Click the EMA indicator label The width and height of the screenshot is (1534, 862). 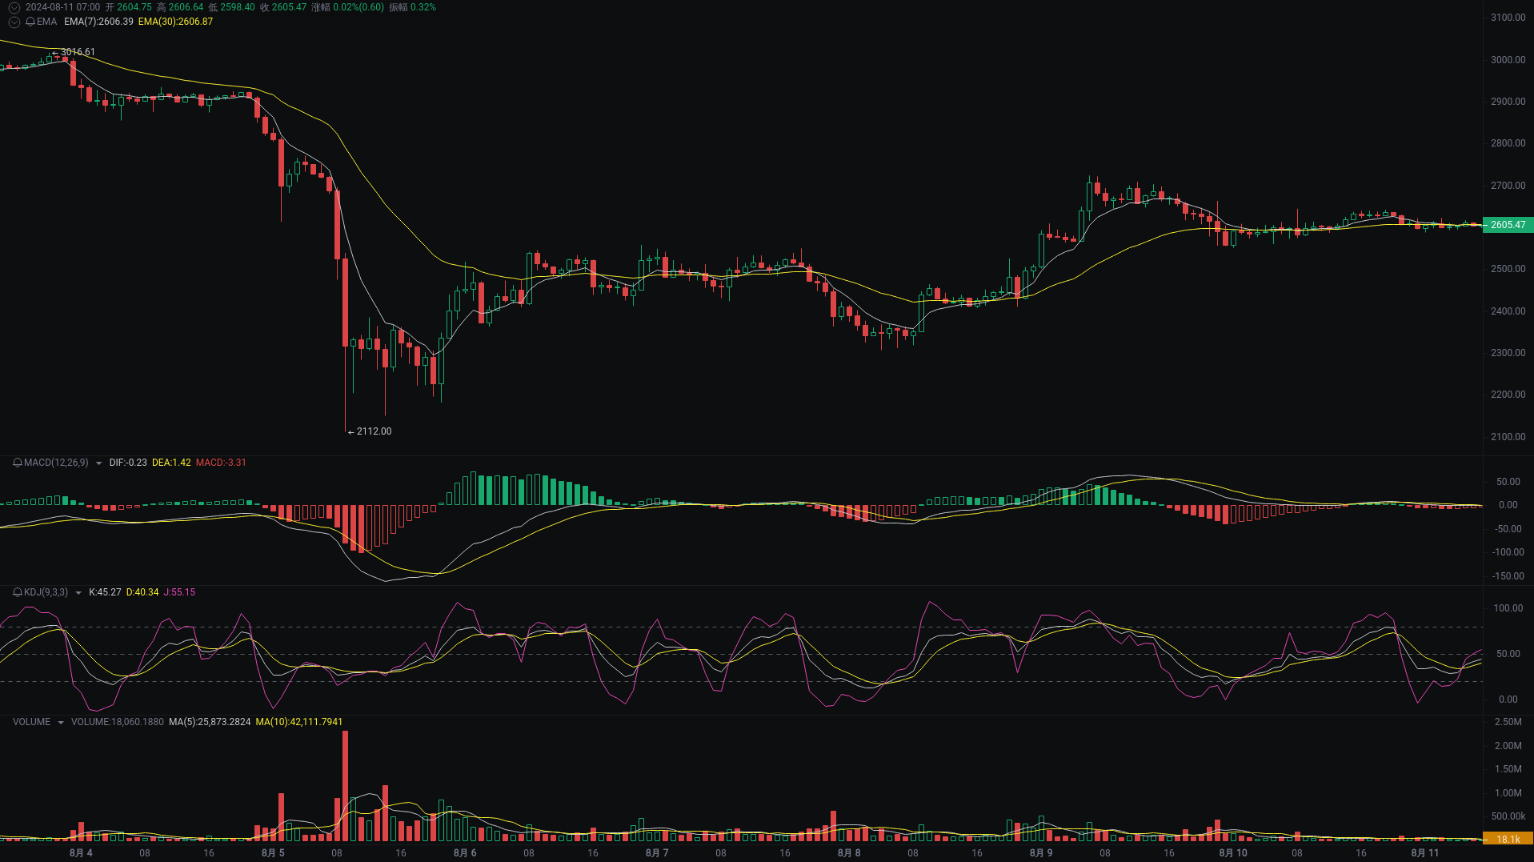pos(47,22)
